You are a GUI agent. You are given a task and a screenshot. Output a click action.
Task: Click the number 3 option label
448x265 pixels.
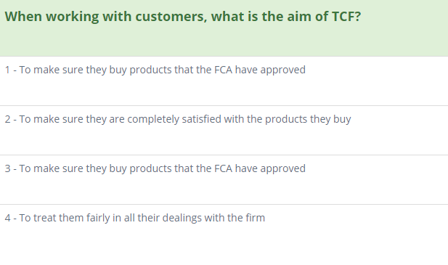[8, 168]
